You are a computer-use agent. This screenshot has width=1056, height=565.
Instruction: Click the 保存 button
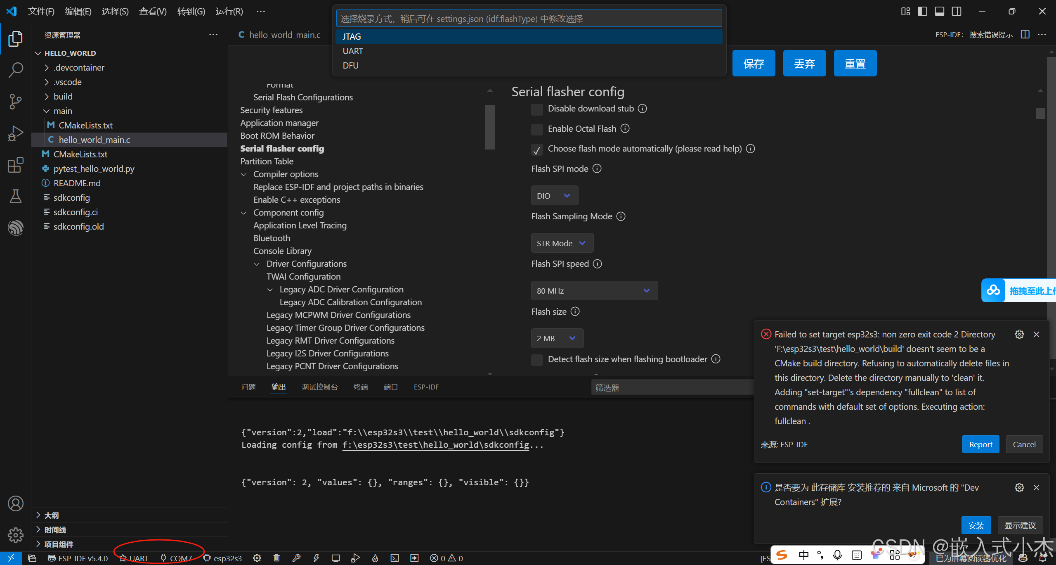pos(754,64)
